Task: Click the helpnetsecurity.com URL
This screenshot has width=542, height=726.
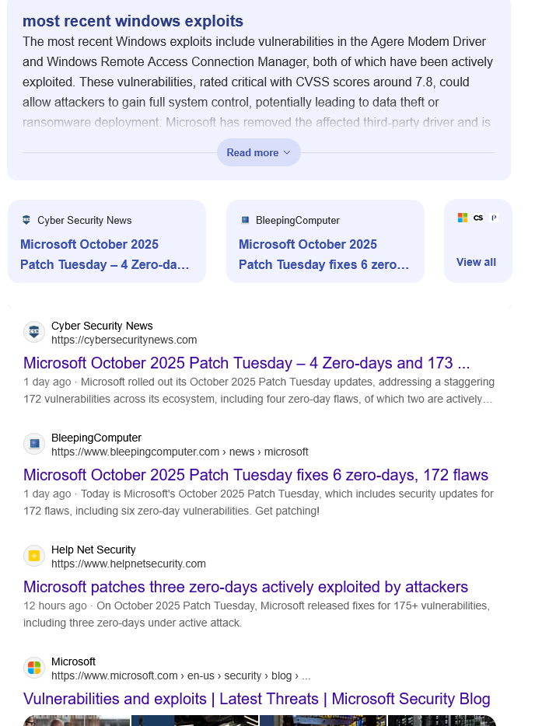Action: pos(128,564)
